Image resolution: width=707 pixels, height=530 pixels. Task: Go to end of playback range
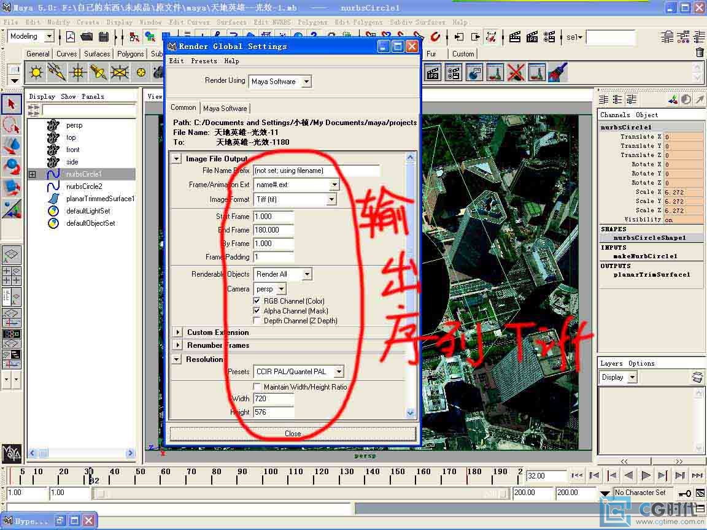(x=697, y=475)
